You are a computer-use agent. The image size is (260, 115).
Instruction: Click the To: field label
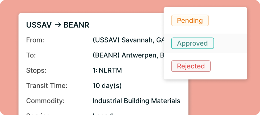[x=31, y=55]
